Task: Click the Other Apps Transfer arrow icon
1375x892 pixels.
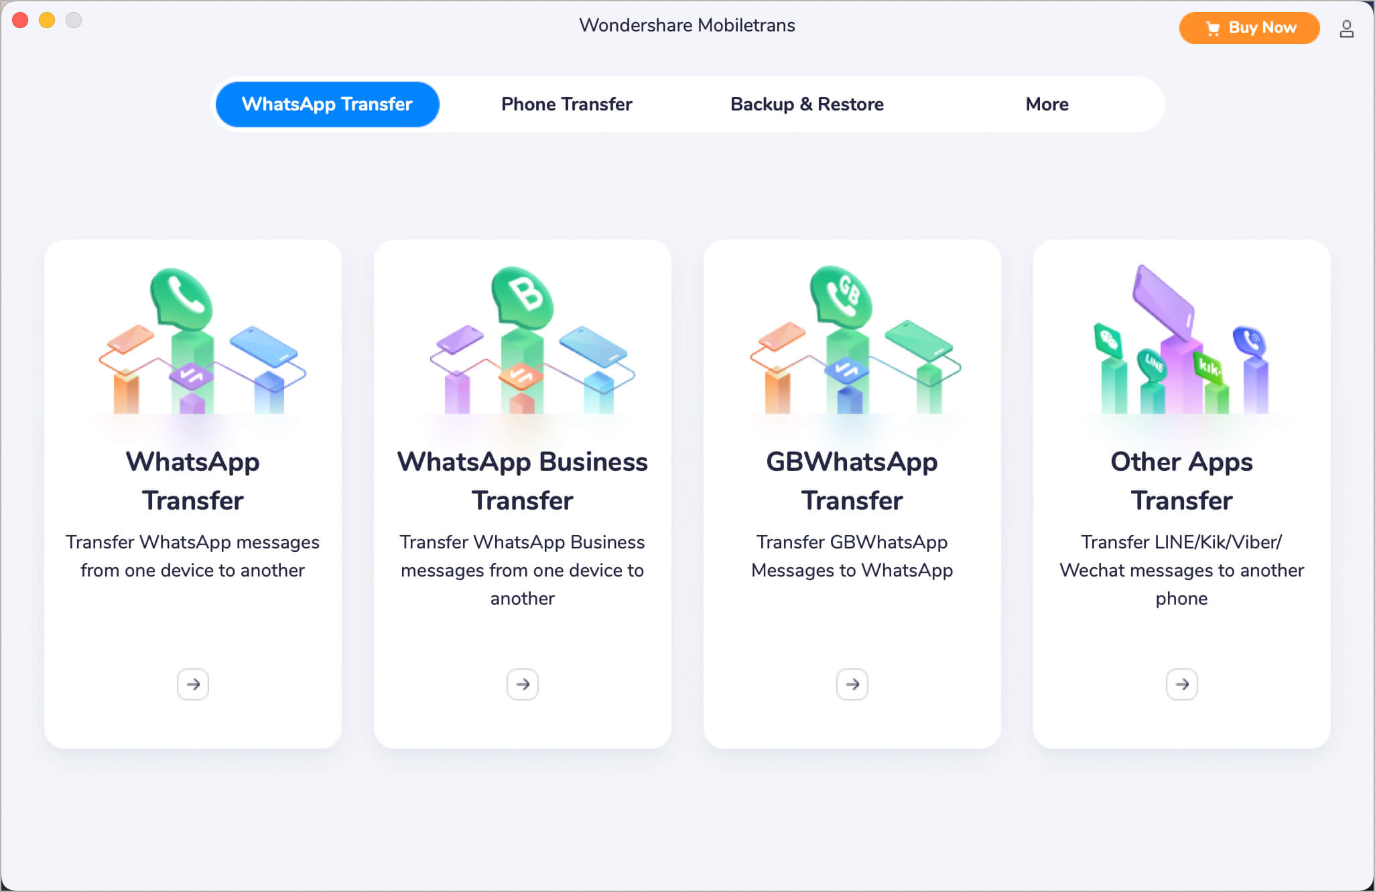Action: 1182,684
